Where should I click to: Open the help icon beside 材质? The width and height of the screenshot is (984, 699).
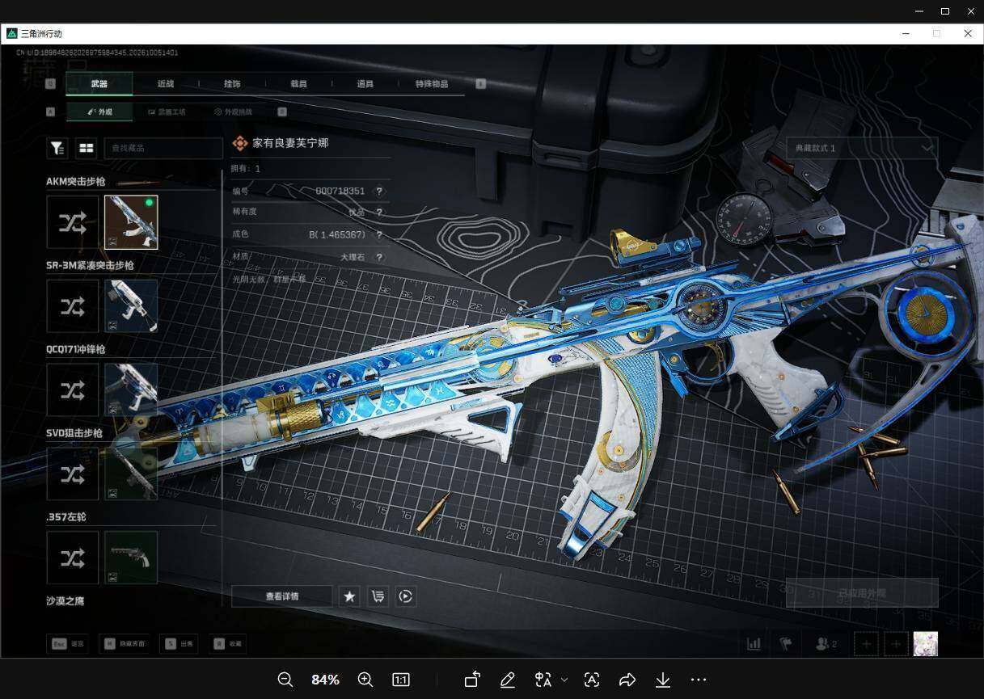[378, 257]
